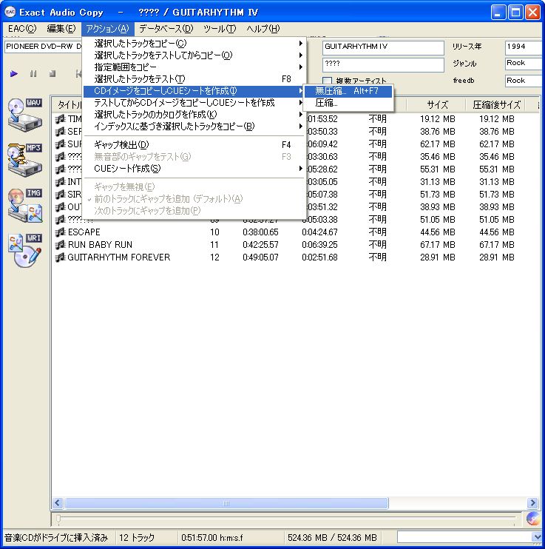The height and width of the screenshot is (549, 545).
Task: Stop playback with the stop button
Action: coord(53,73)
